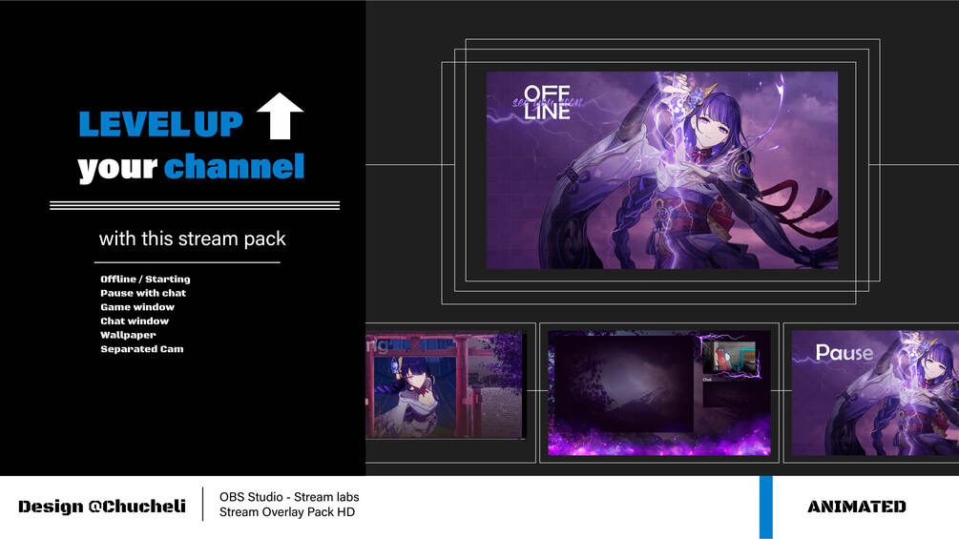The width and height of the screenshot is (959, 539).
Task: Click the webcam frame in game overlay preview
Action: 729,356
